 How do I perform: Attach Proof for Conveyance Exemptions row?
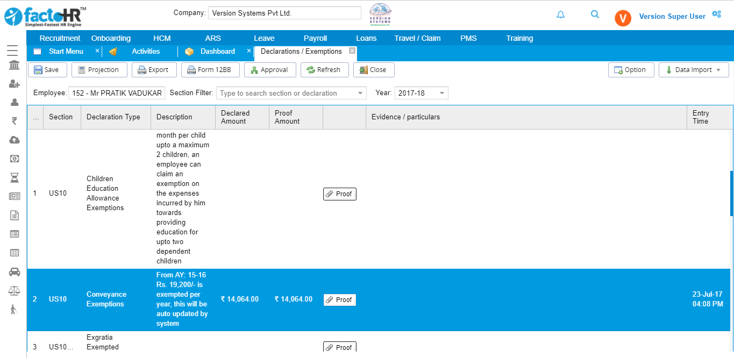pyautogui.click(x=339, y=299)
